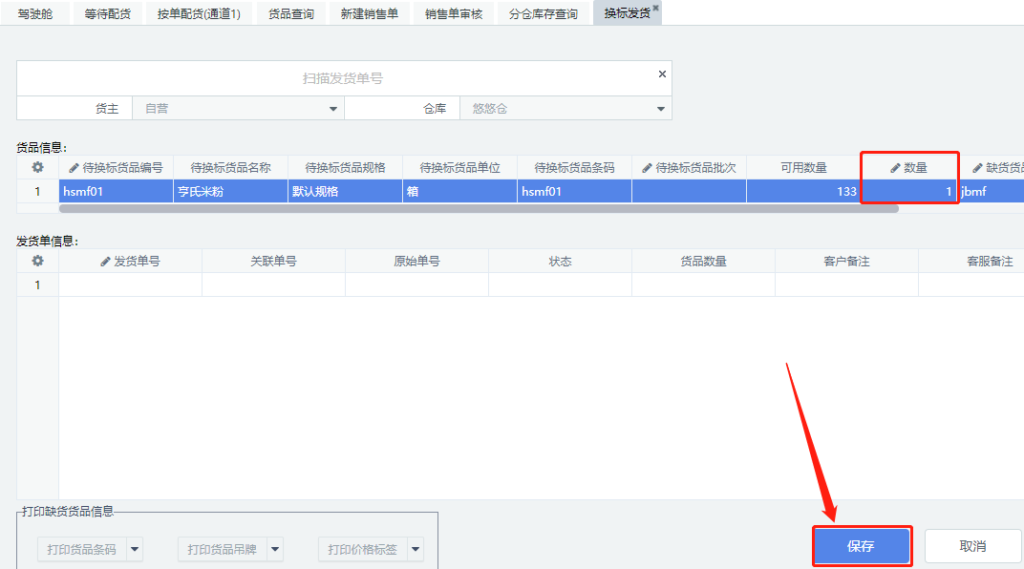The width and height of the screenshot is (1024, 569).
Task: Open the 销售单审核 tab
Action: (x=454, y=13)
